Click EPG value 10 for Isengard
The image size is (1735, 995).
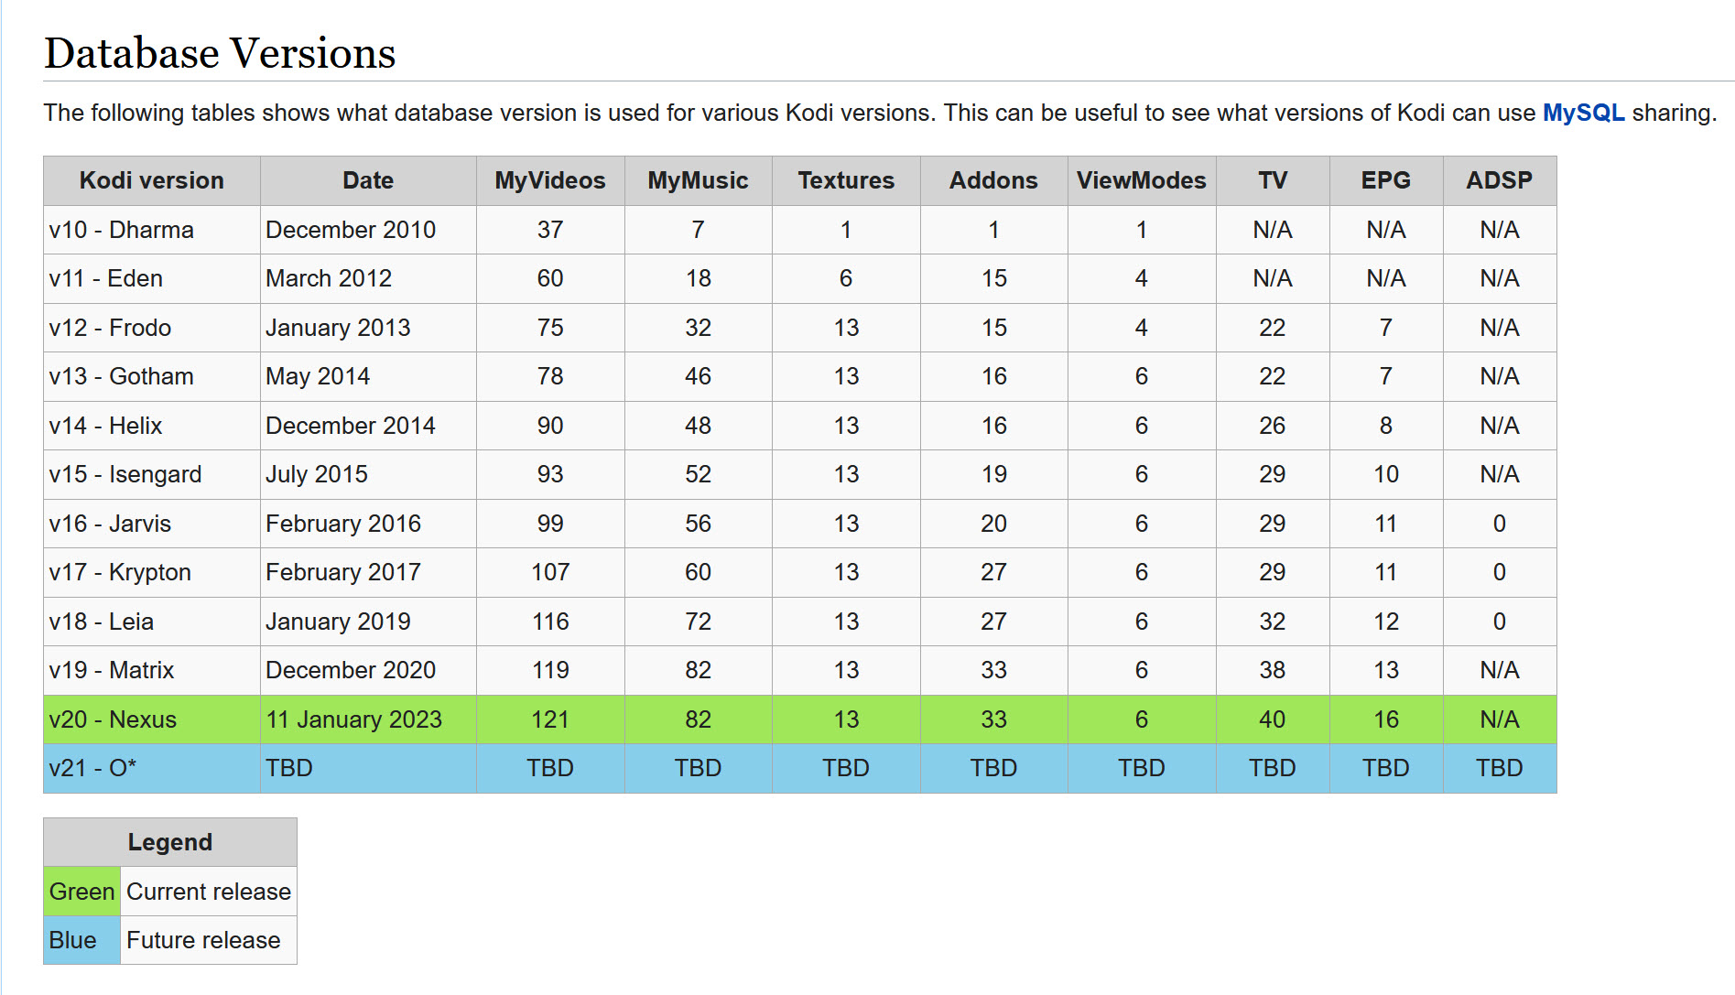tap(1386, 474)
